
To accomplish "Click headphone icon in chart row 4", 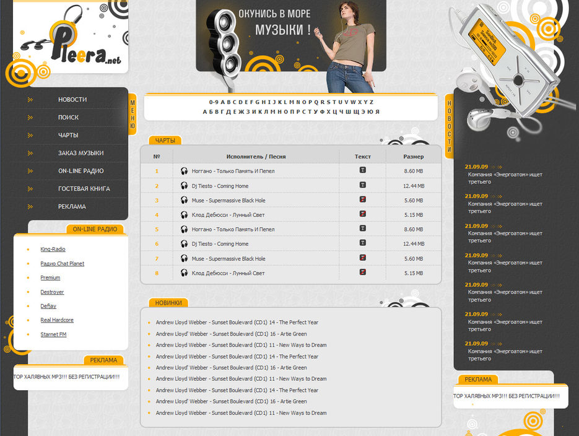I will point(185,215).
